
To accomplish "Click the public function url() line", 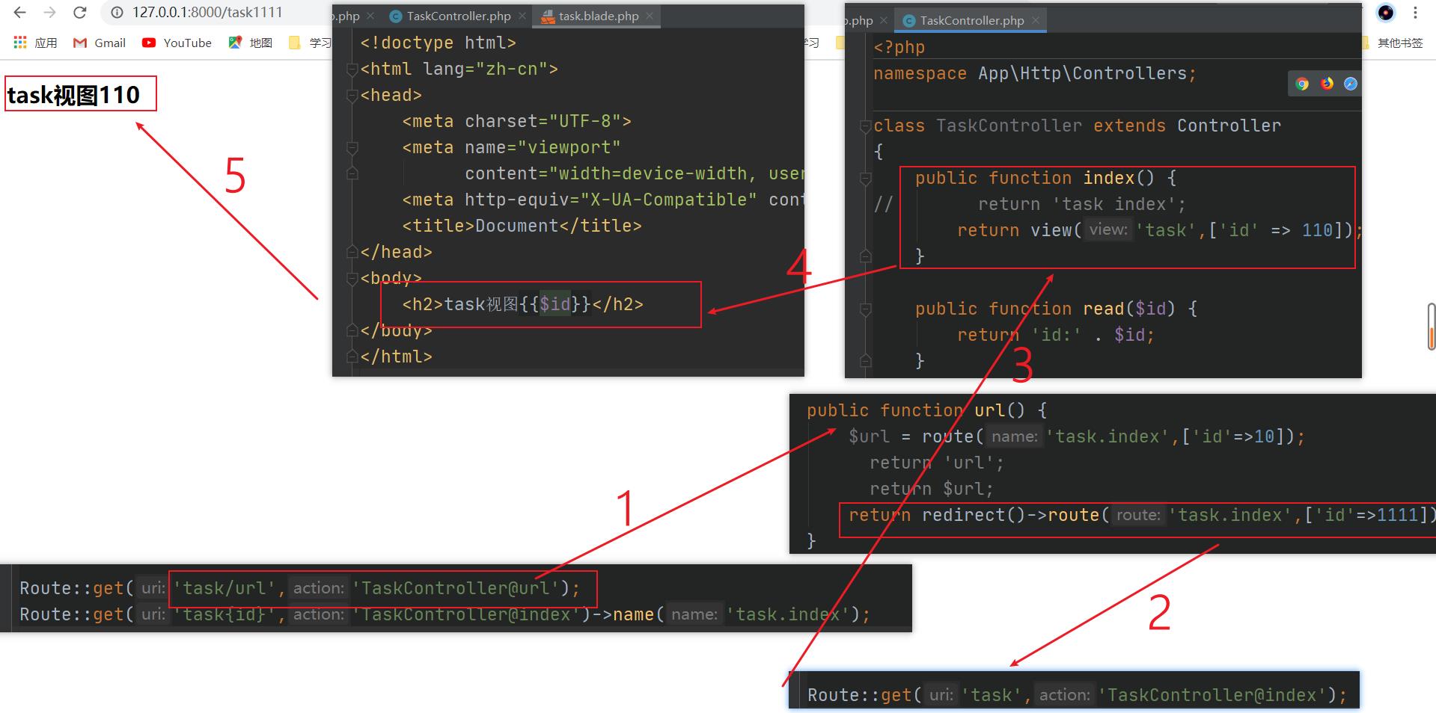I will click(x=926, y=410).
